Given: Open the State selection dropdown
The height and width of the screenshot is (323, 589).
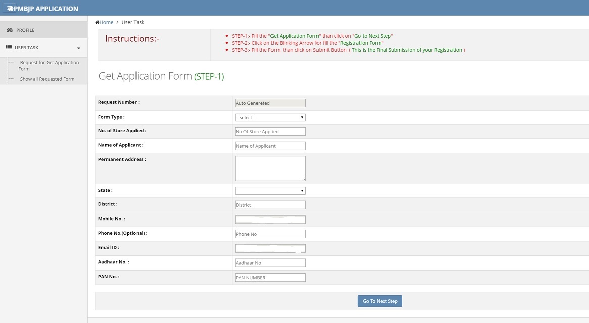Looking at the screenshot, I should (270, 190).
